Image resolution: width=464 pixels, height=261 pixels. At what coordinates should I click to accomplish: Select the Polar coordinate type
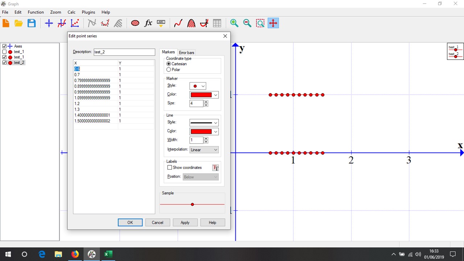pos(169,70)
